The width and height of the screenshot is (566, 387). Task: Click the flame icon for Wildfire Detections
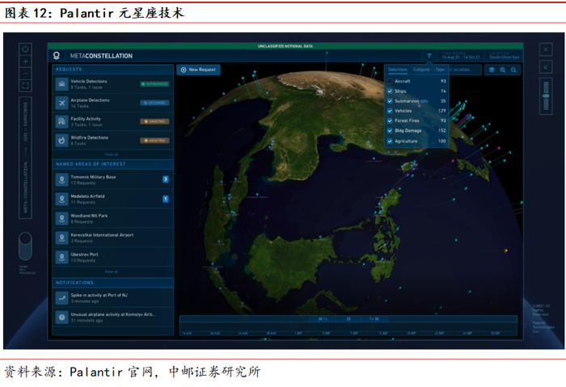click(61, 141)
